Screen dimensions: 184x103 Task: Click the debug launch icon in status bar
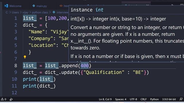[x=11, y=99]
